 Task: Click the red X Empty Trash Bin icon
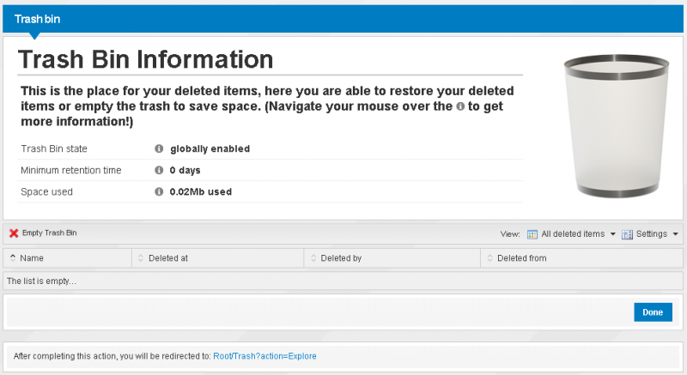14,233
